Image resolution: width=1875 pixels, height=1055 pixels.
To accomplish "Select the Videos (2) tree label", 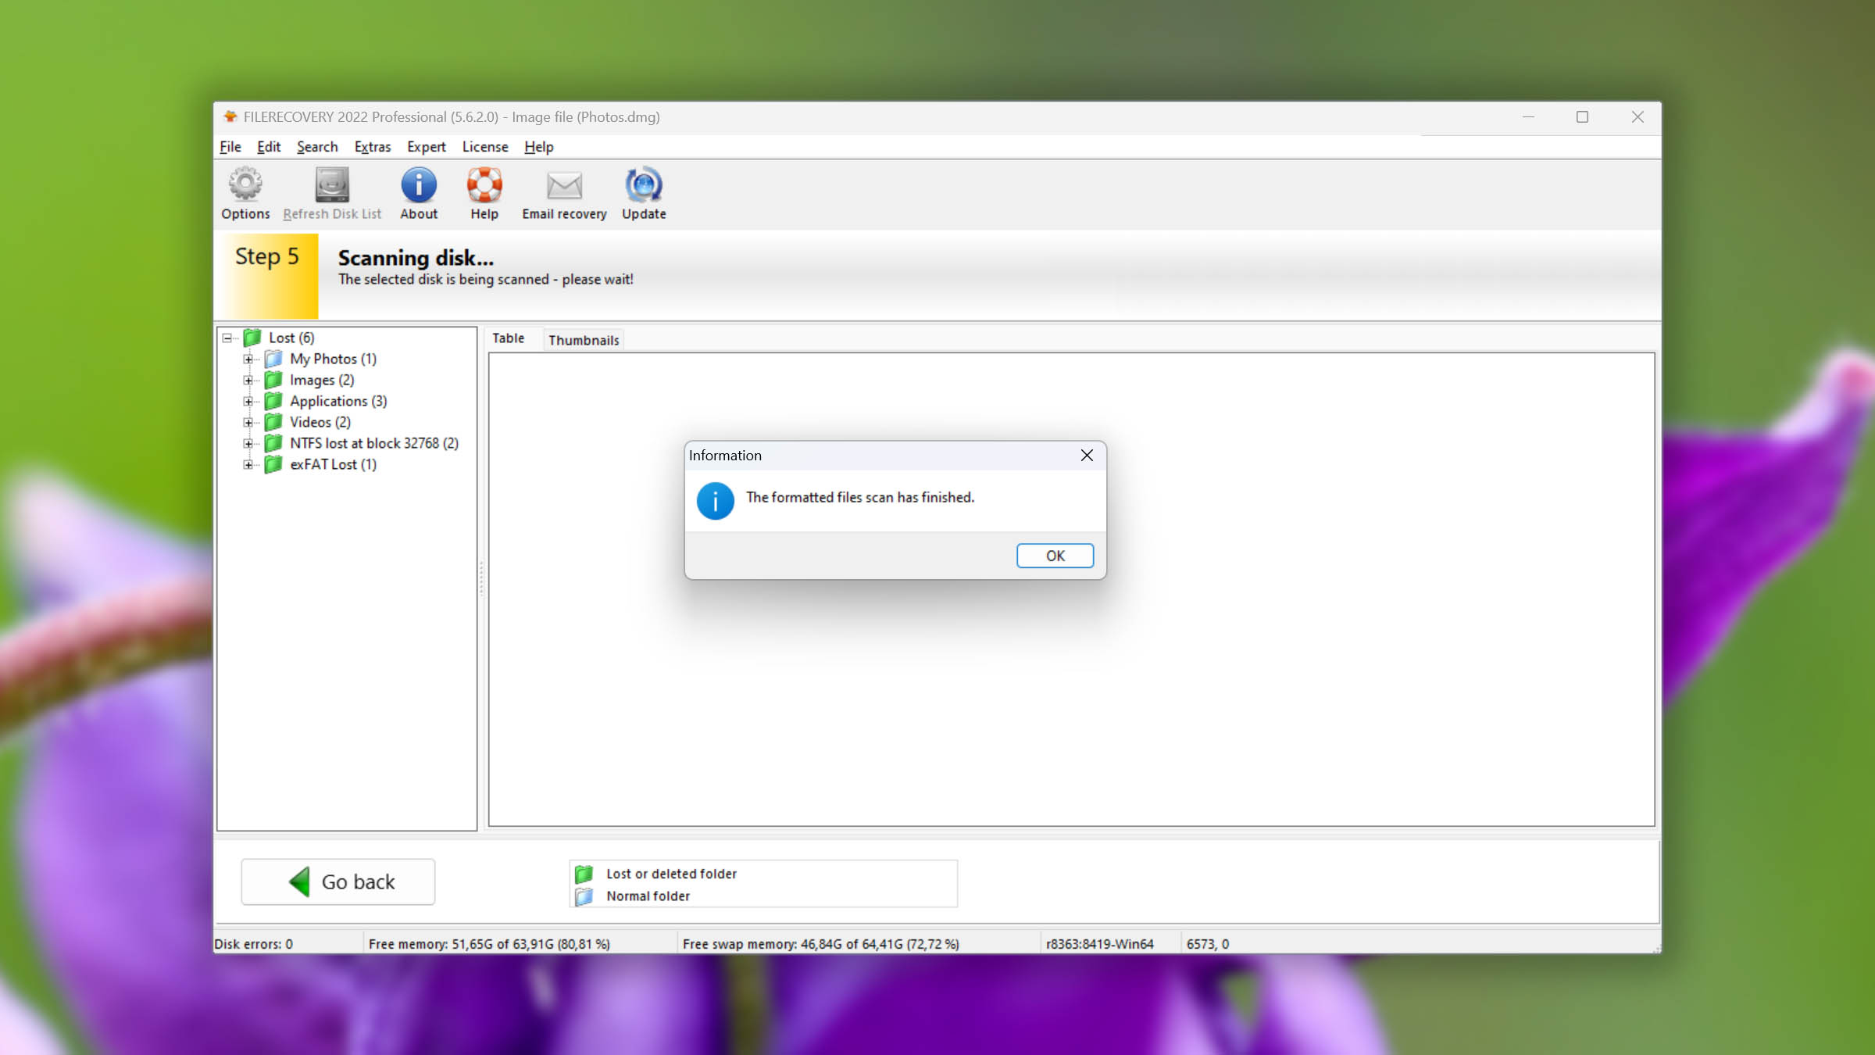I will click(x=320, y=422).
